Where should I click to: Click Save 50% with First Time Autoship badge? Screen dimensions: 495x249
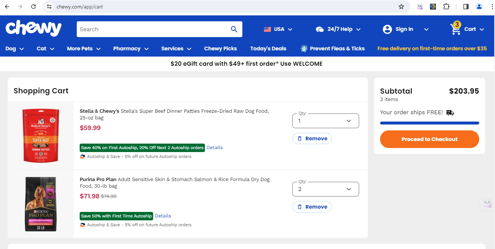116,216
